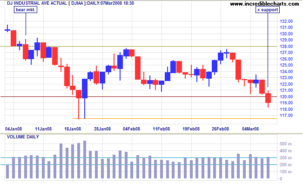Select the olive resistance line at 128.00
Image resolution: width=303 pixels, height=184 pixels.
139,46
